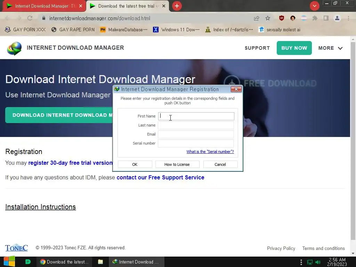This screenshot has height=267, width=356.
Task: Click the striped flag extension icon
Action: (304, 18)
